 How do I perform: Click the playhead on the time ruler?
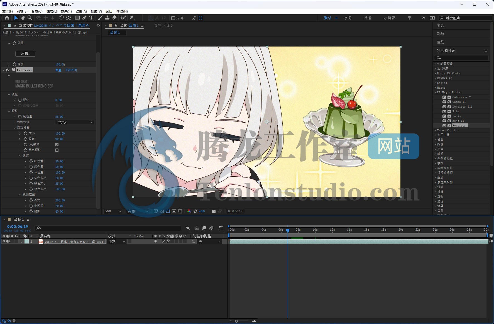(x=288, y=230)
